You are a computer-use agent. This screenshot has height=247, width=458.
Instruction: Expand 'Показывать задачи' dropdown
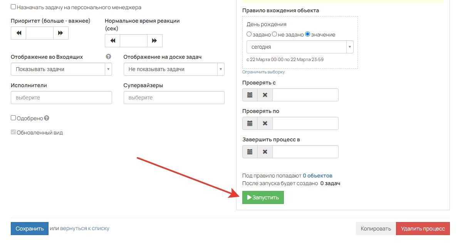[x=61, y=69]
